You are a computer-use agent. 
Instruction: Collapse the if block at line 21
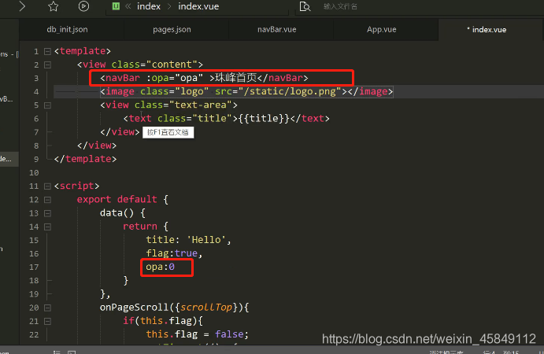pyautogui.click(x=47, y=322)
